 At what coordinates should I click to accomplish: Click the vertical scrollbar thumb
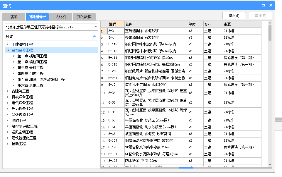click(x=270, y=33)
